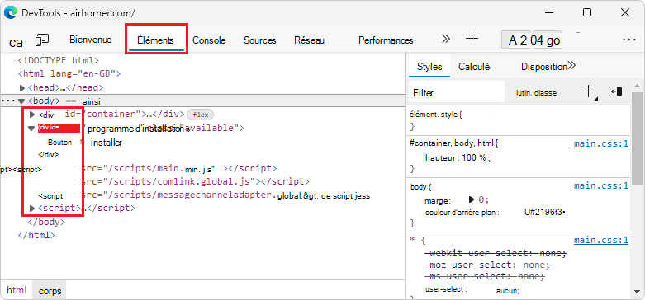Minimize the DevTools window

click(x=549, y=12)
